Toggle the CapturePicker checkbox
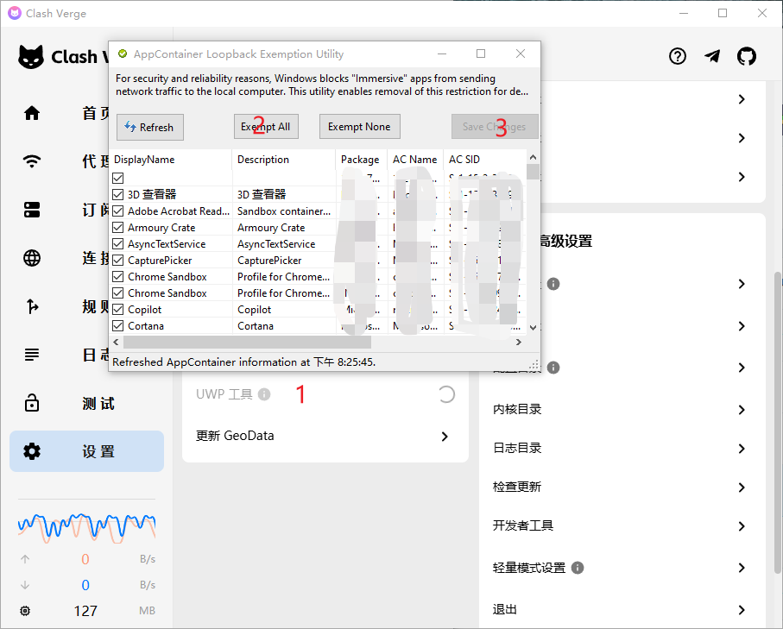783x629 pixels. coord(118,261)
